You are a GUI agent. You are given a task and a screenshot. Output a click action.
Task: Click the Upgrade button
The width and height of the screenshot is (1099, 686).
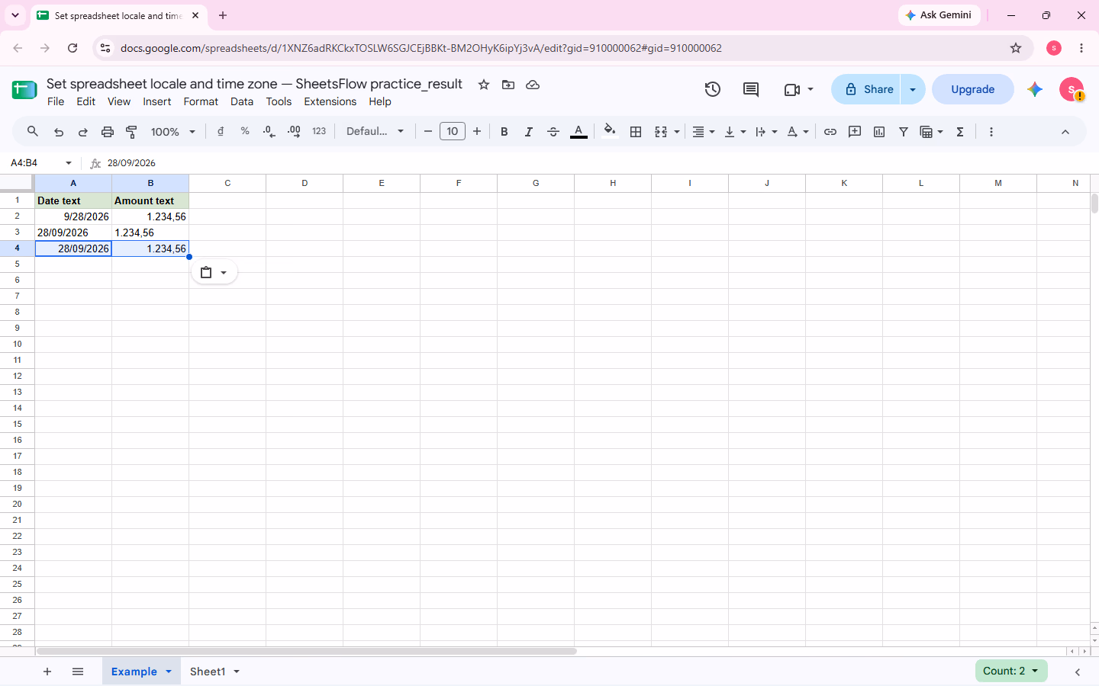[x=973, y=89]
